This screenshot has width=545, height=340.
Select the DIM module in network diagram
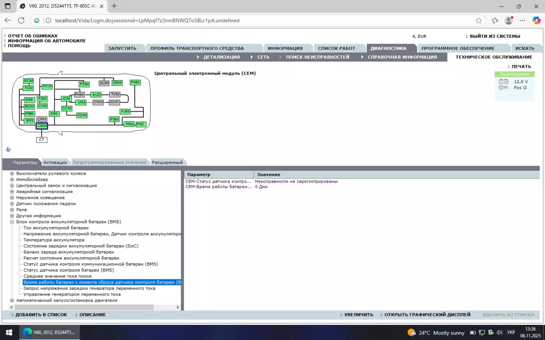54,114
